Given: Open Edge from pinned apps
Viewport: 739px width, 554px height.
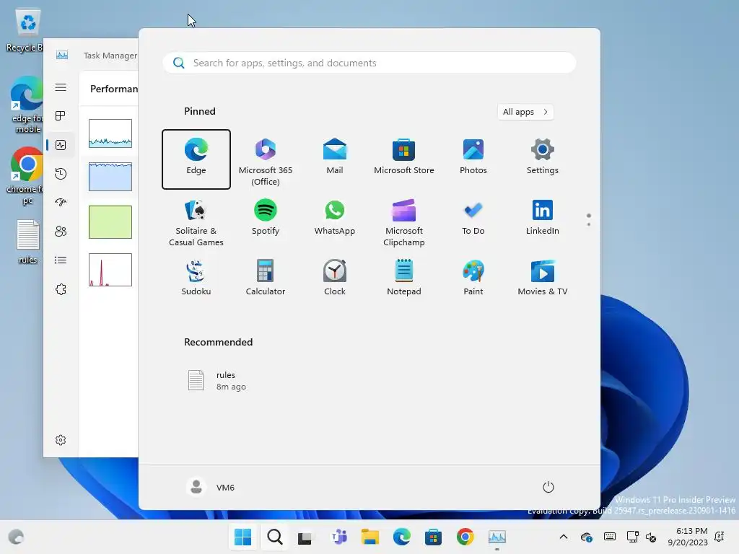Looking at the screenshot, I should [196, 159].
